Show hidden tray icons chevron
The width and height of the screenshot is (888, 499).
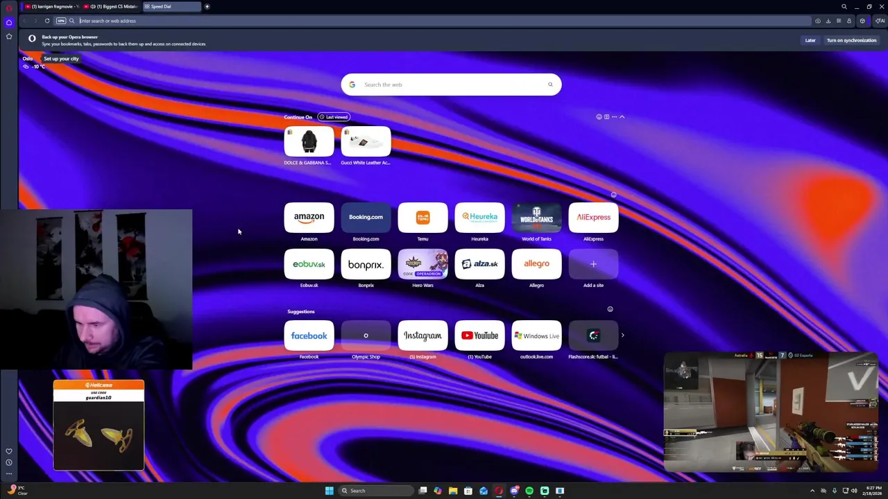point(812,491)
